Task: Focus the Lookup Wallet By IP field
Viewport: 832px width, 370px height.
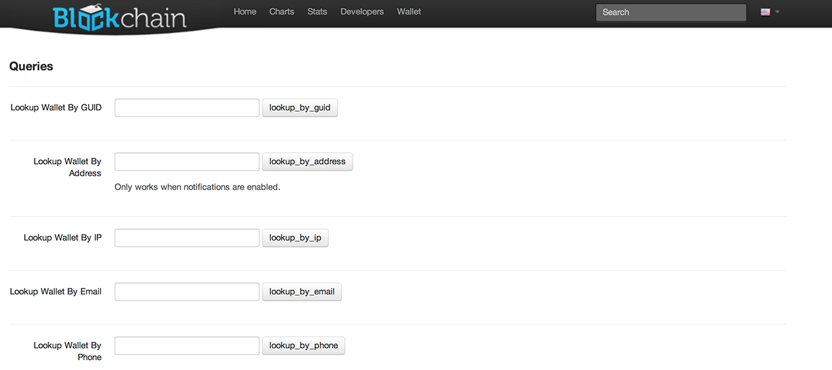Action: tap(187, 238)
